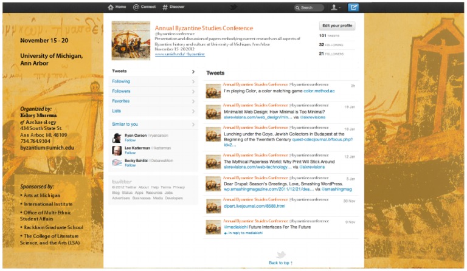
Task: Open the sixrevisions.com/web-technology link
Action: [x=258, y=167]
